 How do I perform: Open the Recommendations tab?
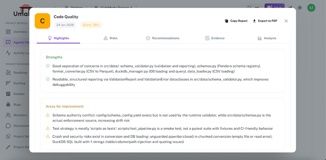click(163, 38)
